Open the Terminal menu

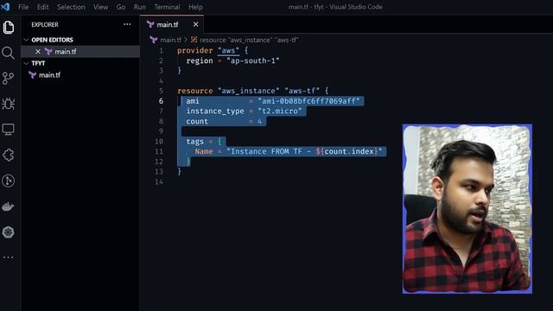(167, 7)
